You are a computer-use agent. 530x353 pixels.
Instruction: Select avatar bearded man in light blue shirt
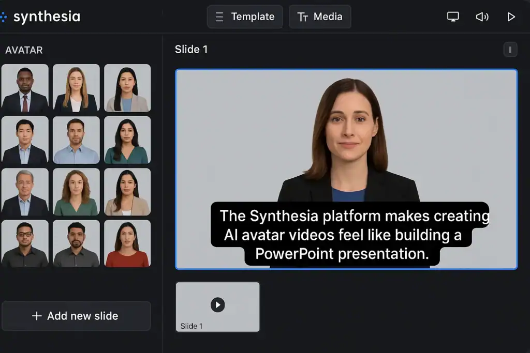pyautogui.click(x=77, y=140)
